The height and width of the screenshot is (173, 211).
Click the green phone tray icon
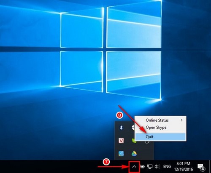click(x=134, y=141)
